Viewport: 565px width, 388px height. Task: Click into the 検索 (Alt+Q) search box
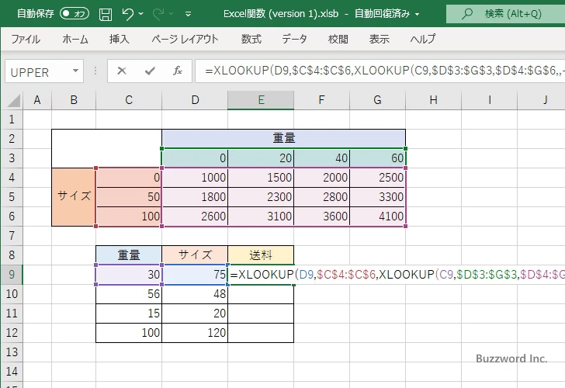(x=505, y=14)
